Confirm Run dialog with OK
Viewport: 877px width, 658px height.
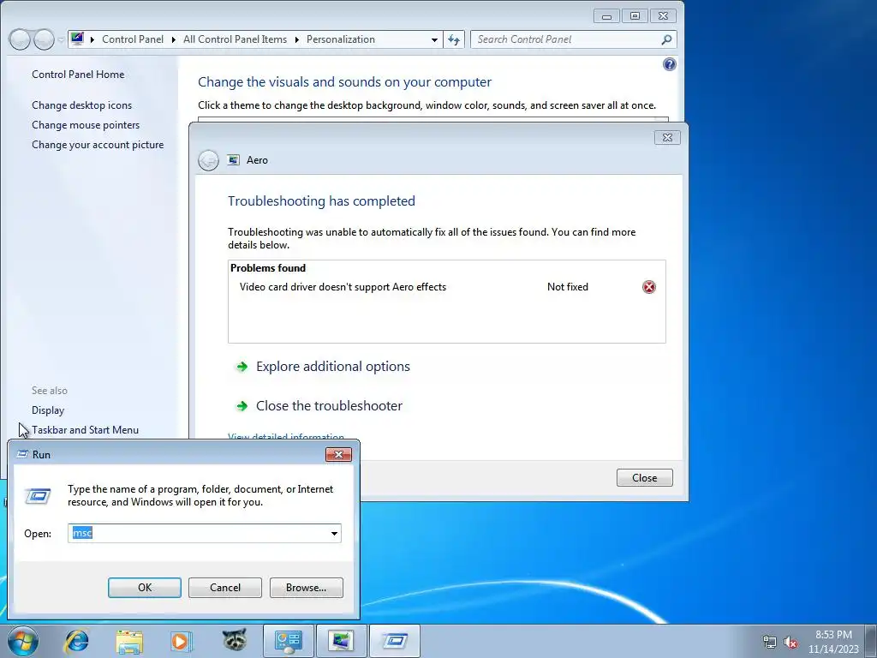point(144,588)
